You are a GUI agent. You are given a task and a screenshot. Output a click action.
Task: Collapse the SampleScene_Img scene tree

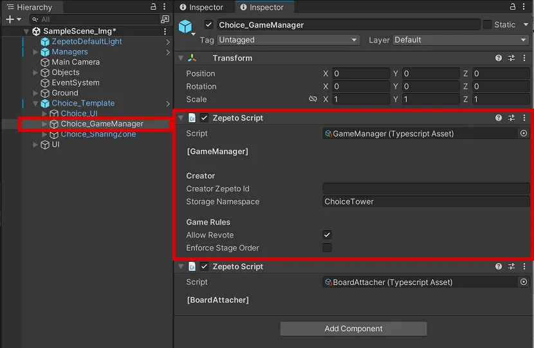coord(26,32)
